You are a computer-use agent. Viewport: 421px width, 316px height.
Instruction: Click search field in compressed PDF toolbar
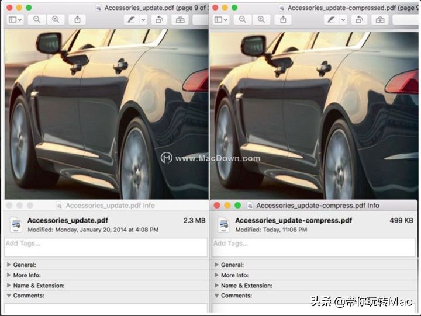(406, 20)
